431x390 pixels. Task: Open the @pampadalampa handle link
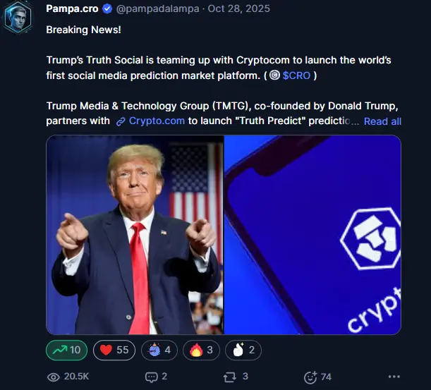coord(157,8)
